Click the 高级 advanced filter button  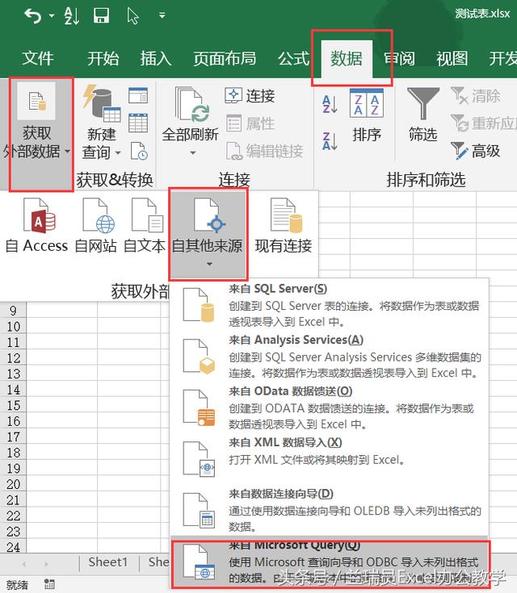pyautogui.click(x=475, y=151)
